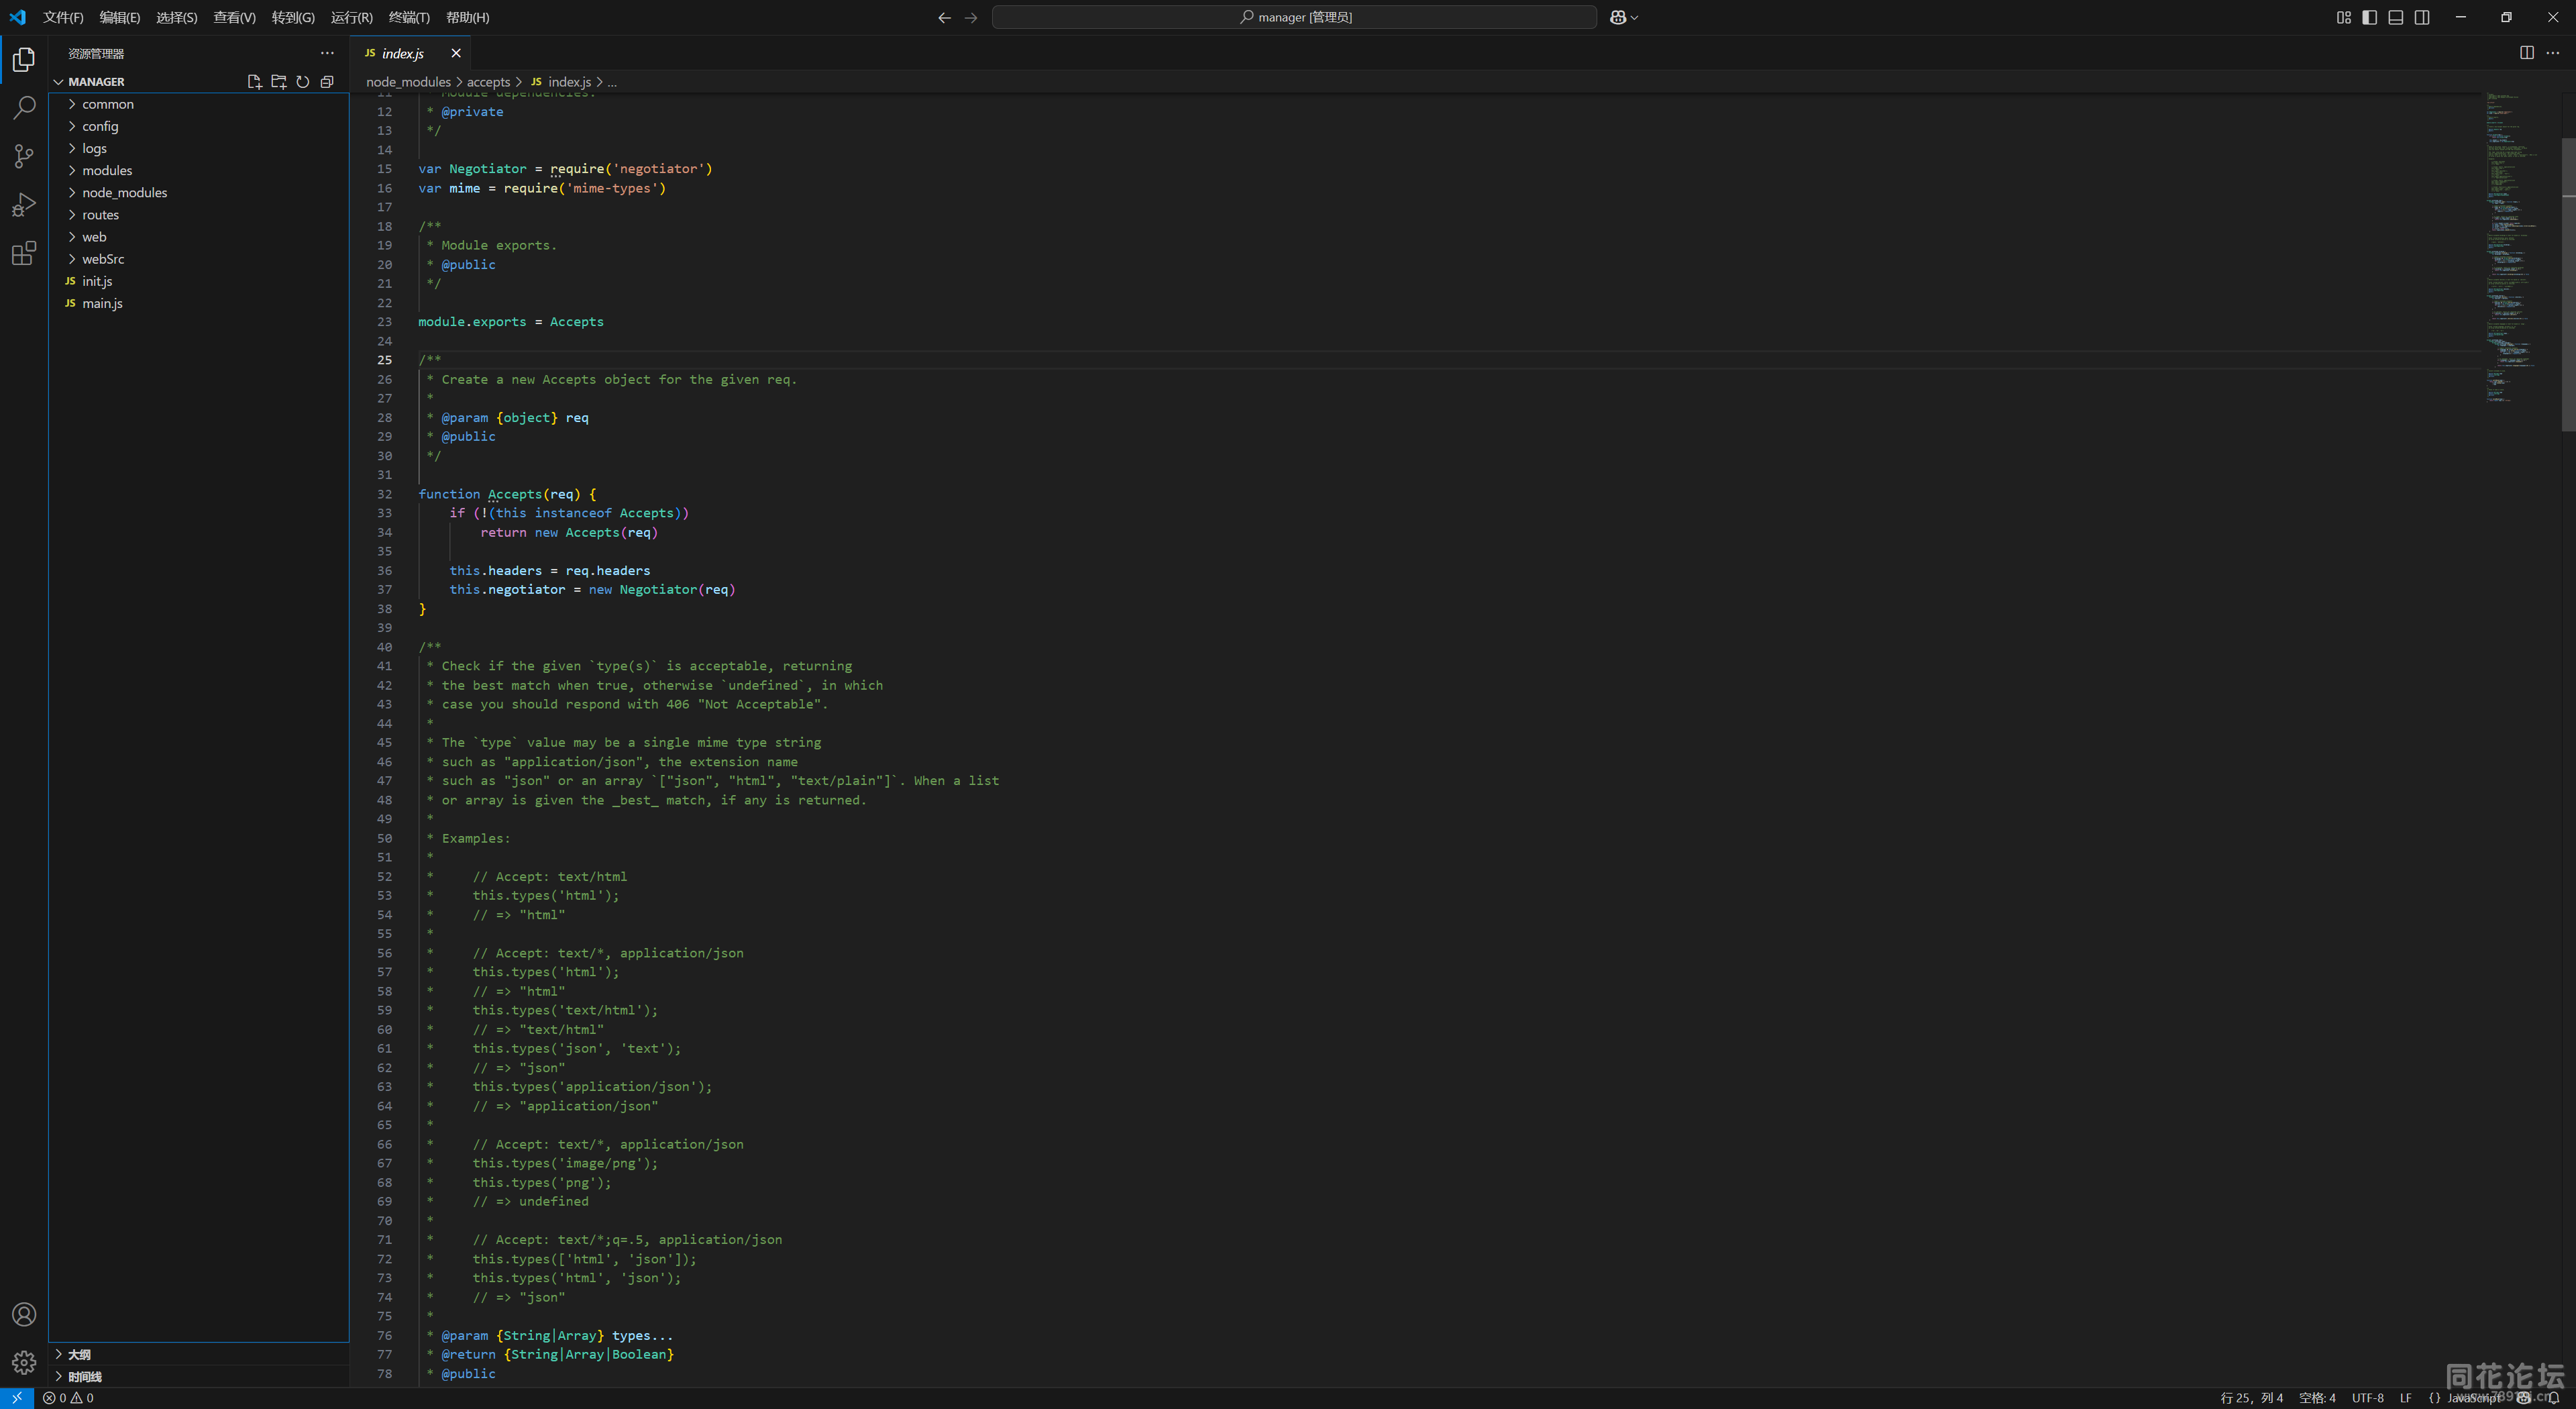Click accepts in the breadcrumb
2576x1409 pixels.
coord(488,82)
